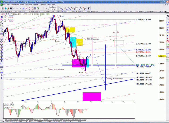
Task: Switch to the USDJPYm1440-D chart tab
Action: [20, 12]
